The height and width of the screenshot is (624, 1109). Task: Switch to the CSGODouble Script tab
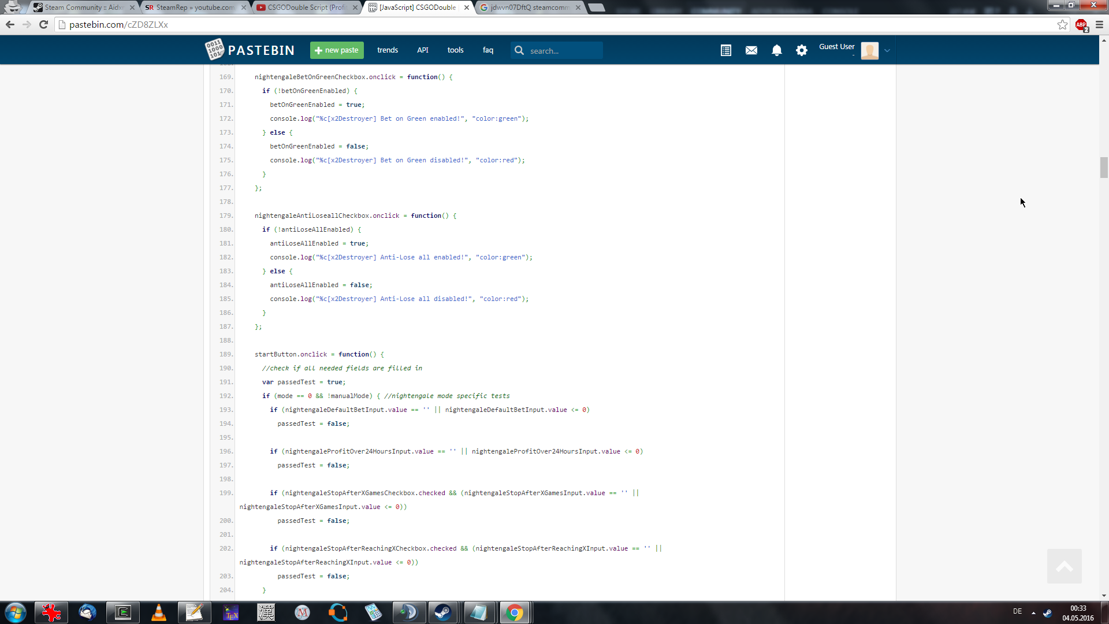[x=306, y=8]
